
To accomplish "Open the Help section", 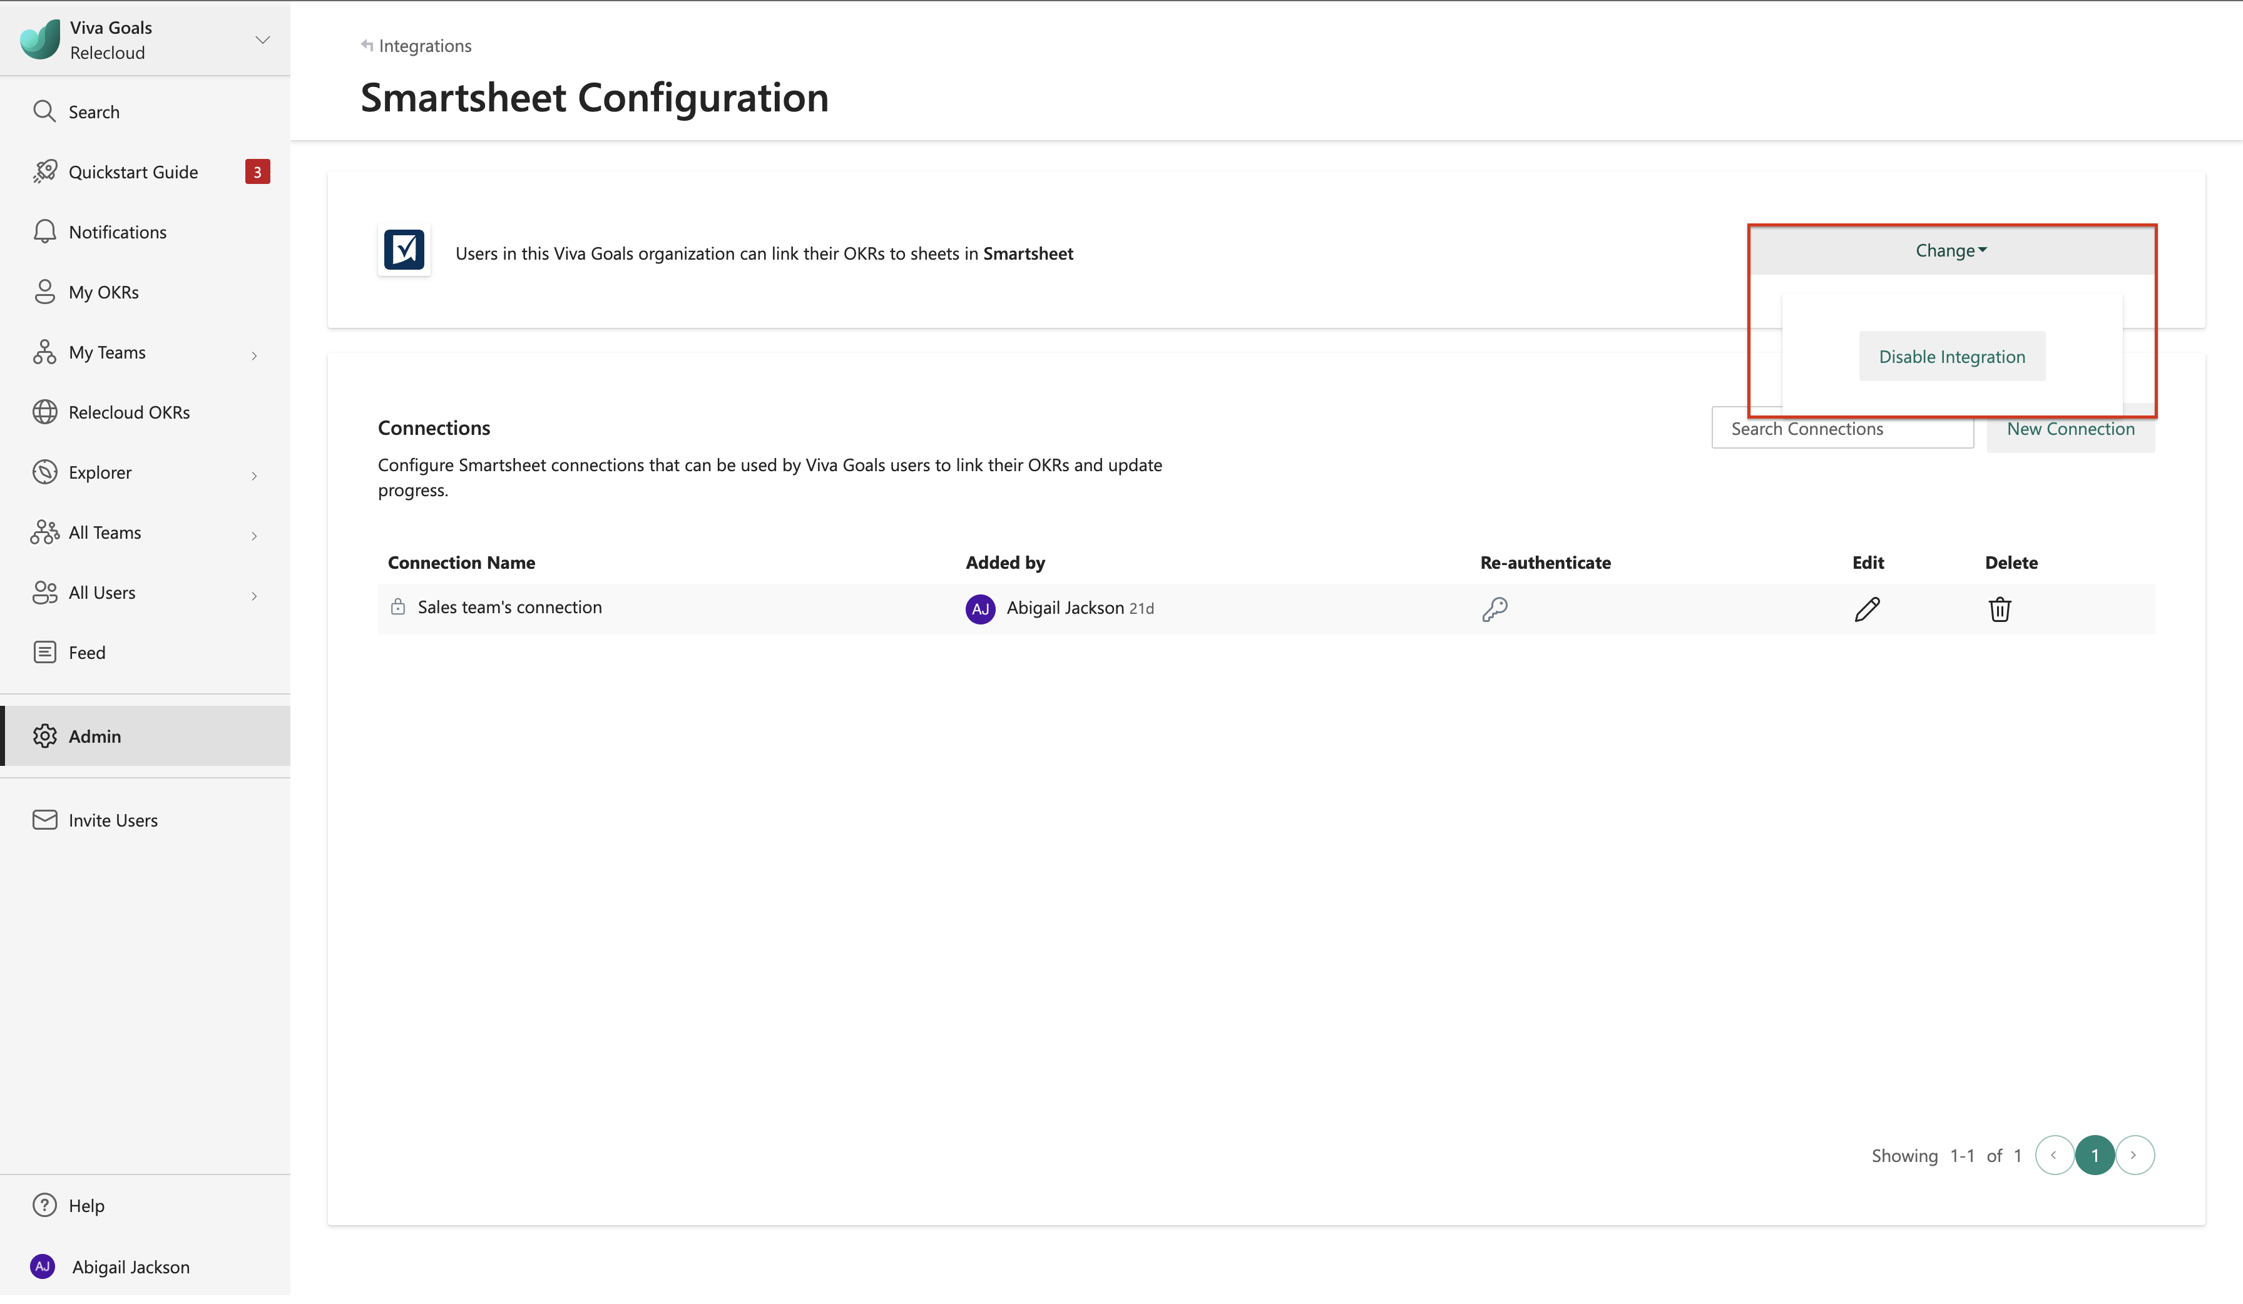I will 86,1205.
